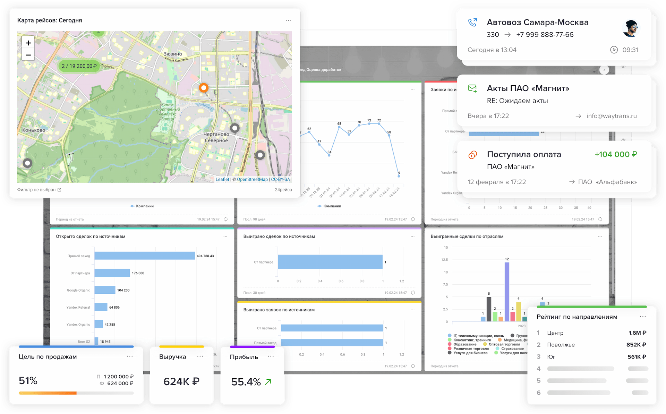Open options for Рейтинг по направлениям
The height and width of the screenshot is (414, 666).
(643, 316)
